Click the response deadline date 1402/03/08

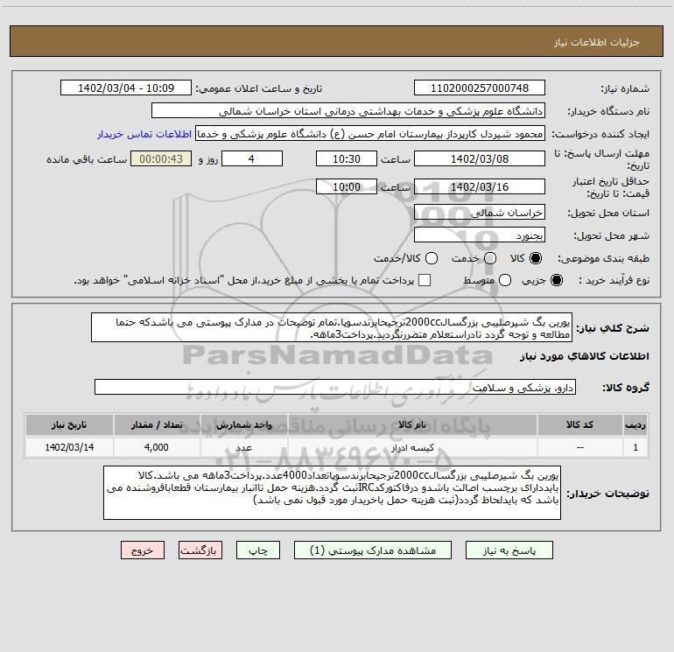coord(480,158)
